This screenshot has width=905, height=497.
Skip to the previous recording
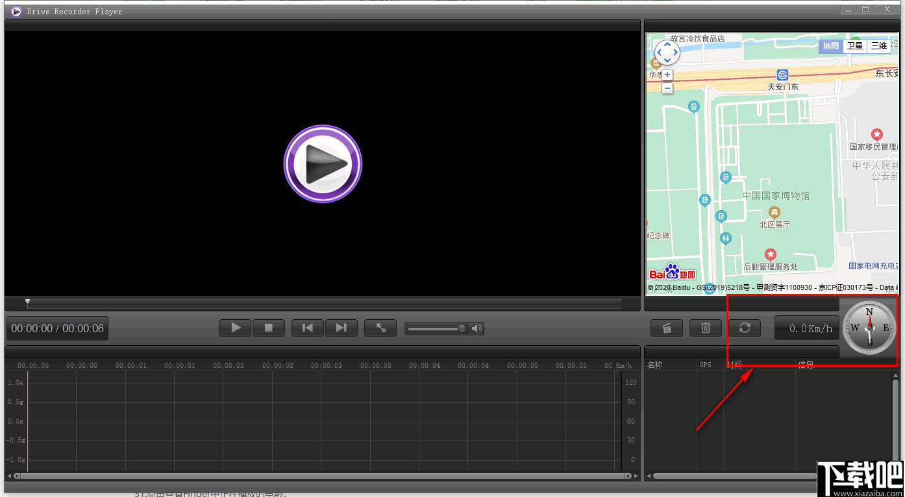pos(306,328)
